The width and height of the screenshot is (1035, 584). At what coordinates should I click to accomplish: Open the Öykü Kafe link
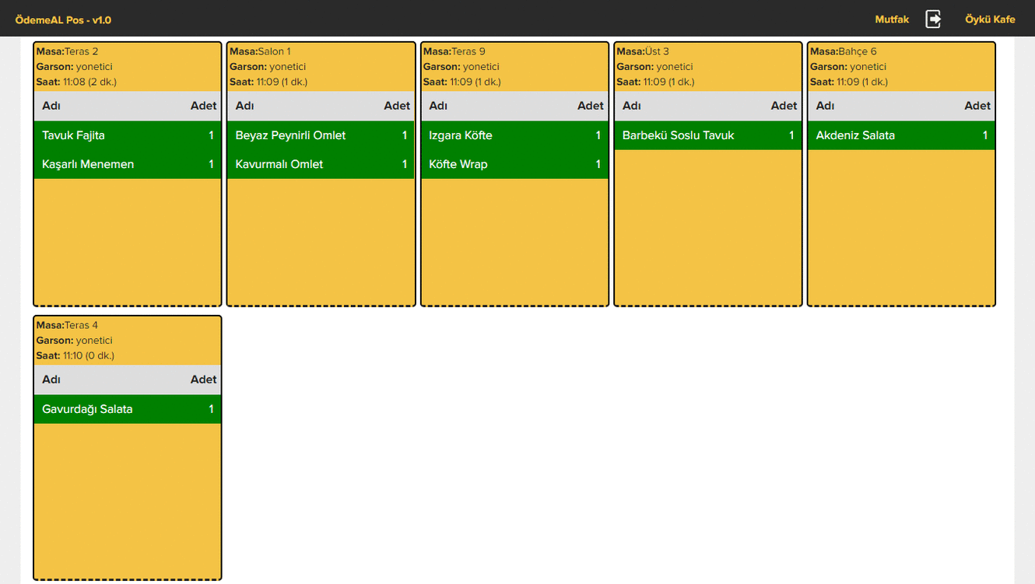[x=990, y=19]
